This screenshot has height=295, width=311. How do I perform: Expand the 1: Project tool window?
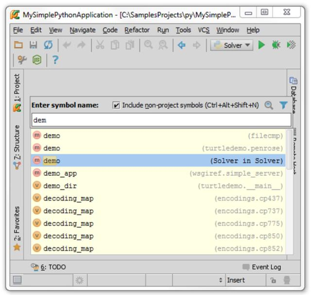[x=17, y=92]
